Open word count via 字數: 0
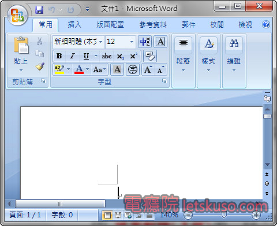The width and height of the screenshot is (277, 226). (x=62, y=214)
